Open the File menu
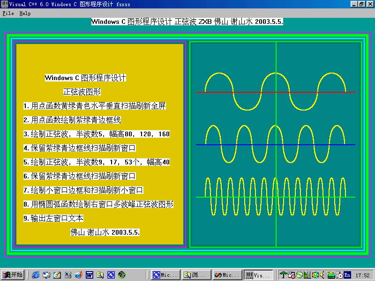375x281 pixels. pos(8,14)
